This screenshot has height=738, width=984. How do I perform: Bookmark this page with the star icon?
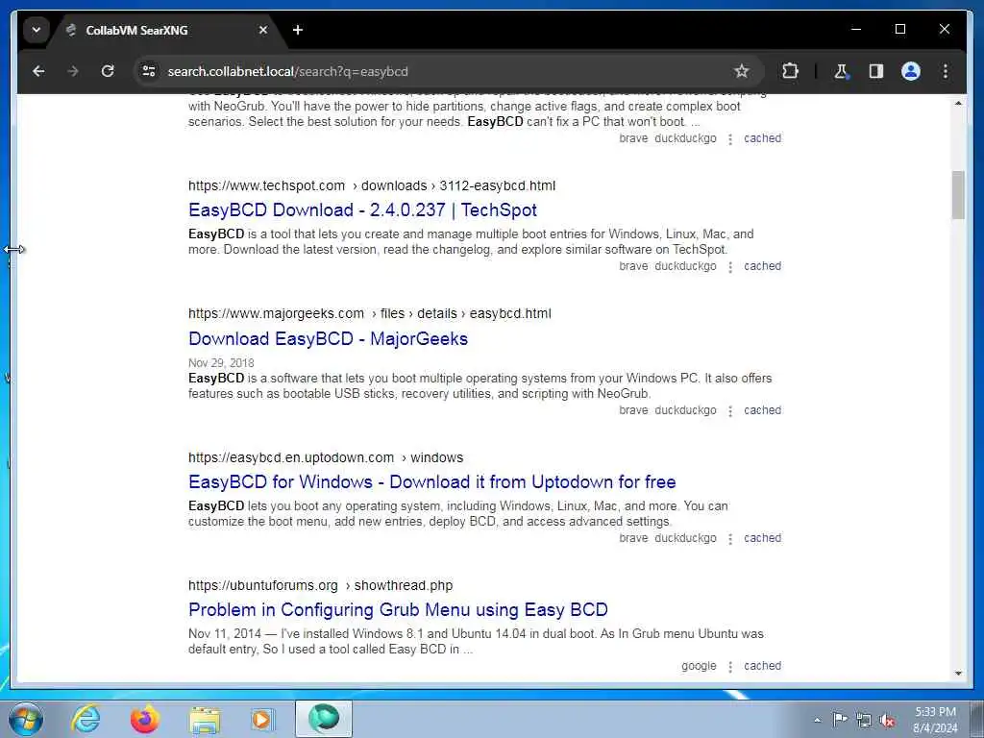[741, 71]
